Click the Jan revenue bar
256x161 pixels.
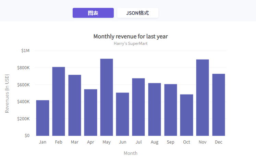[x=42, y=118]
